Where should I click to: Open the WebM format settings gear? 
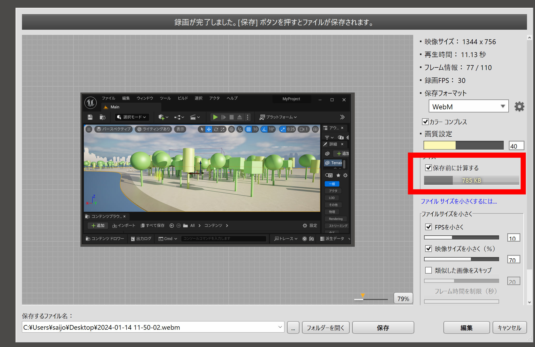click(x=519, y=106)
